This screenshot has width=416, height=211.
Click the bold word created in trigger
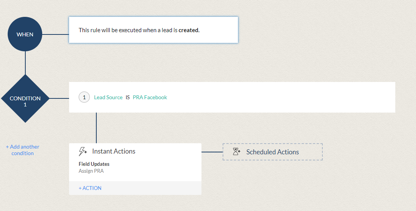188,30
